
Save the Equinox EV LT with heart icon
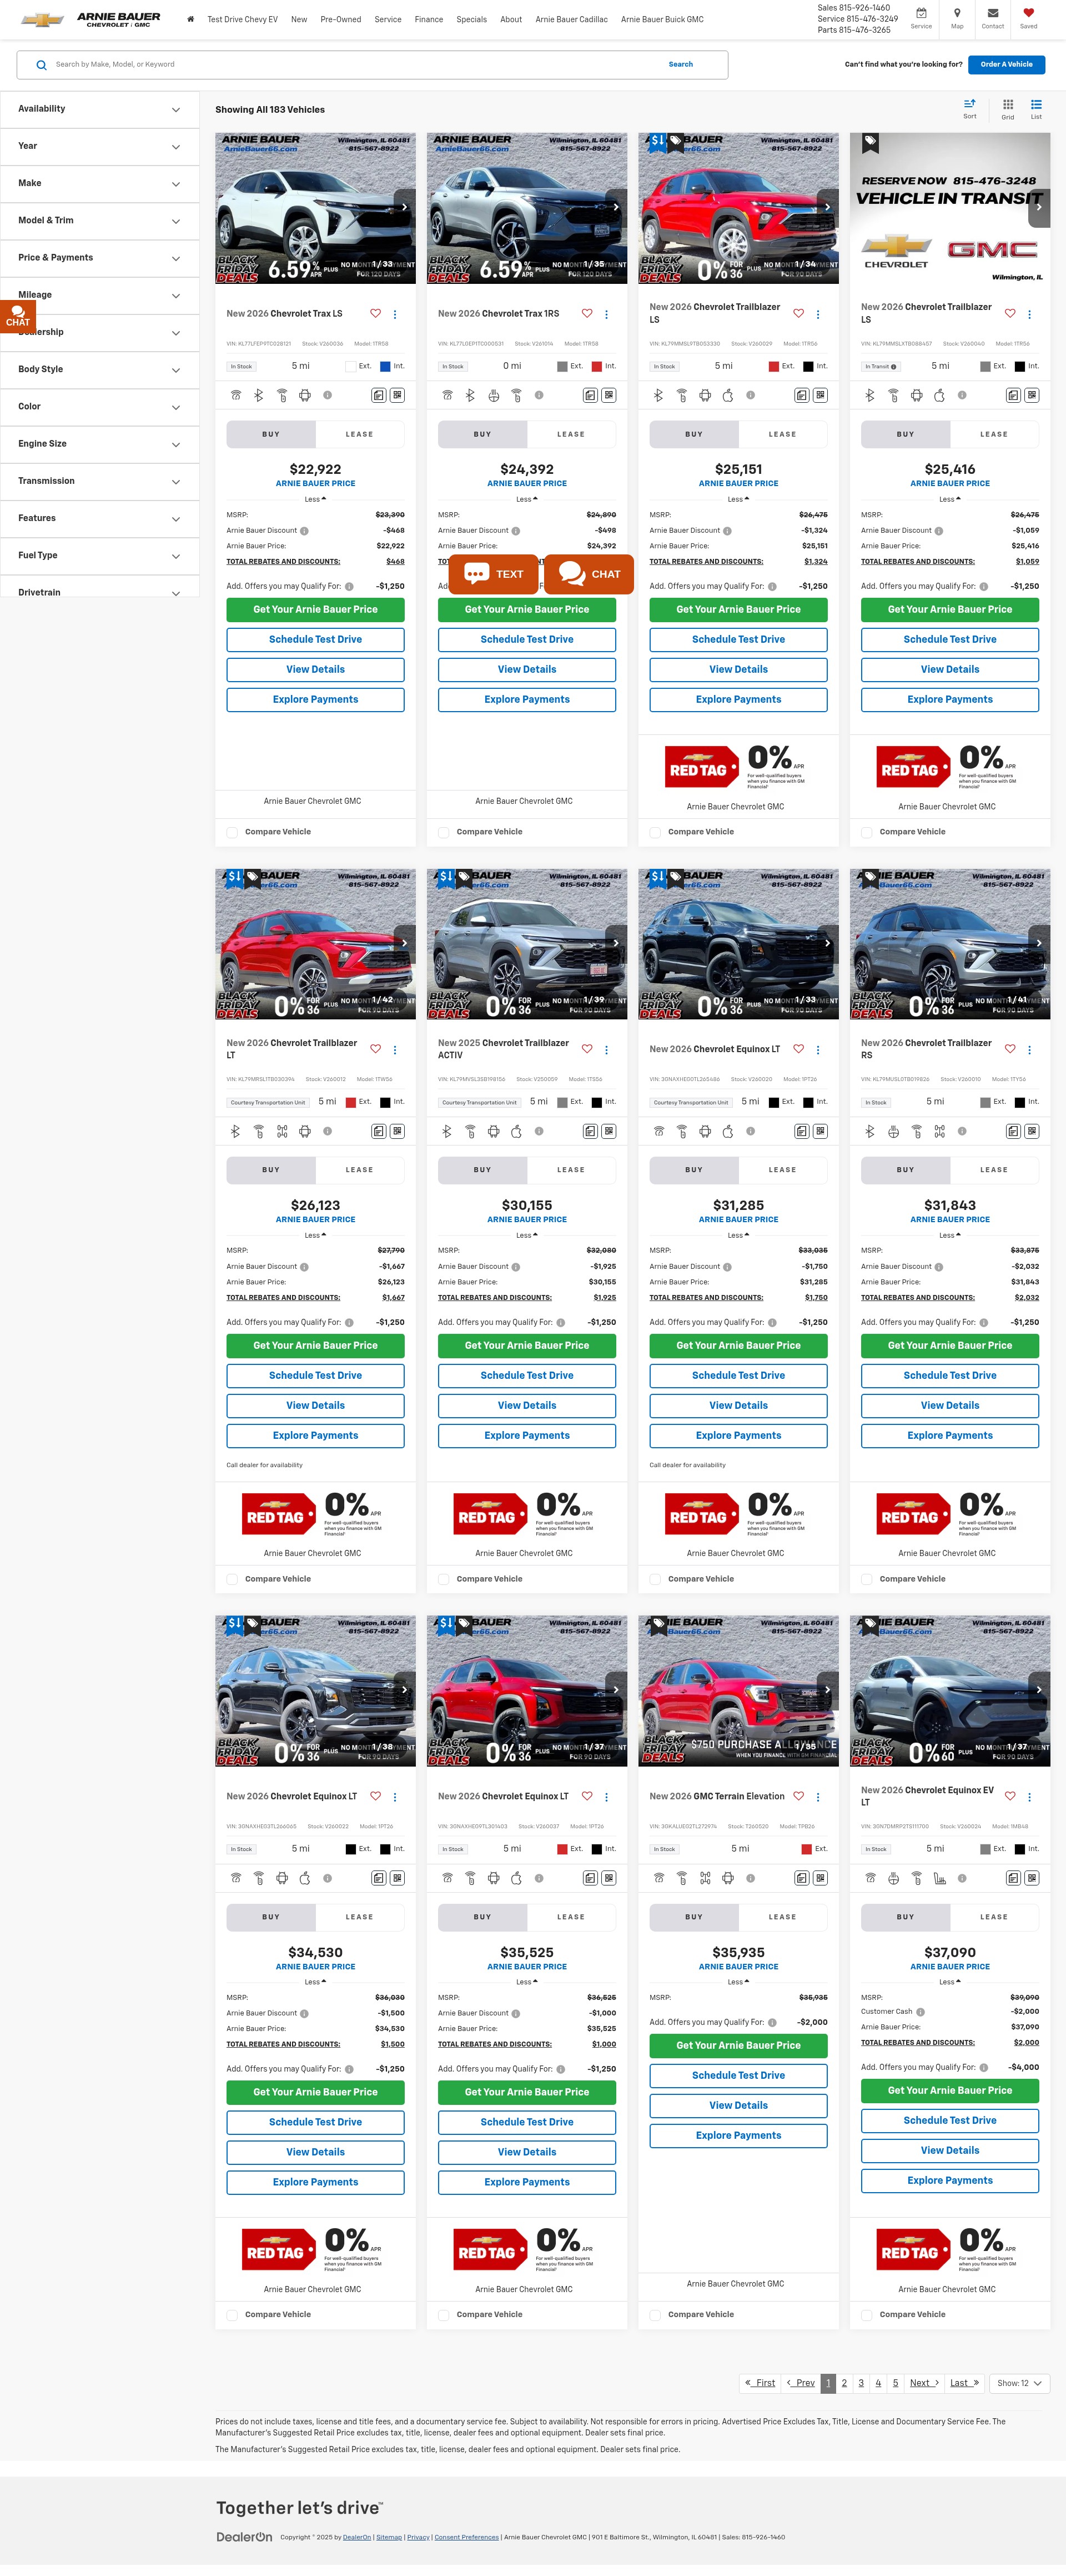[x=1010, y=1796]
